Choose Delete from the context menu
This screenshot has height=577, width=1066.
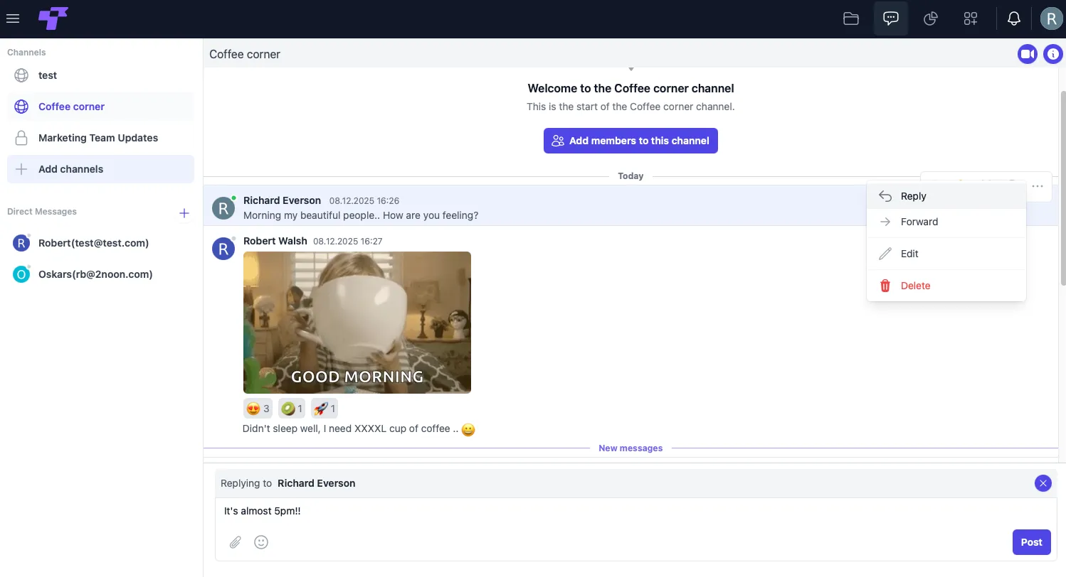pyautogui.click(x=946, y=286)
